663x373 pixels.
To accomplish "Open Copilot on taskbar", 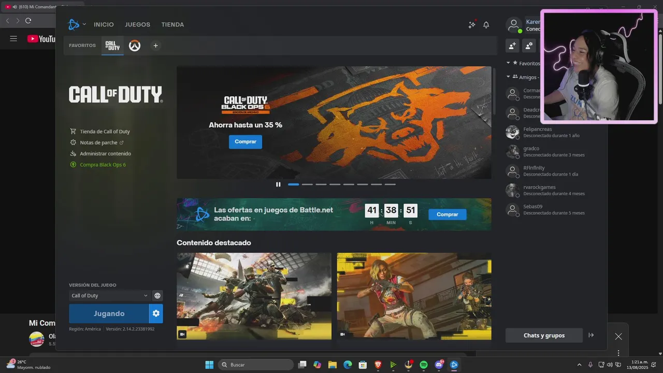I will coord(318,365).
